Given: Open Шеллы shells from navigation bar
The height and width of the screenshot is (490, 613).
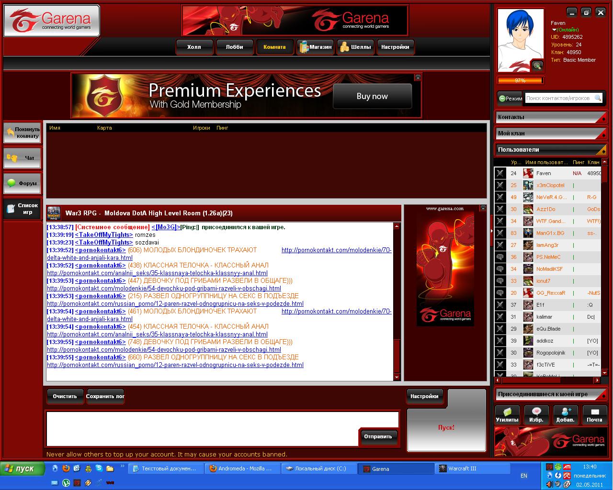Looking at the screenshot, I should tap(356, 47).
